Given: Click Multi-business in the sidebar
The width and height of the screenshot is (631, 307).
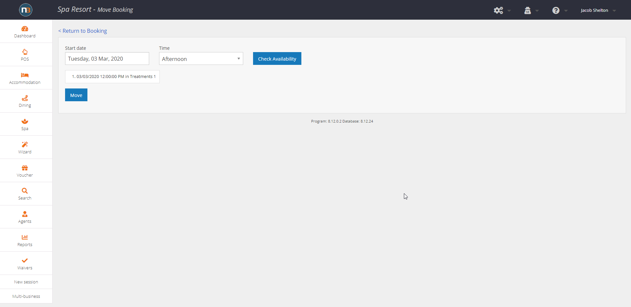Looking at the screenshot, I should pyautogui.click(x=26, y=297).
